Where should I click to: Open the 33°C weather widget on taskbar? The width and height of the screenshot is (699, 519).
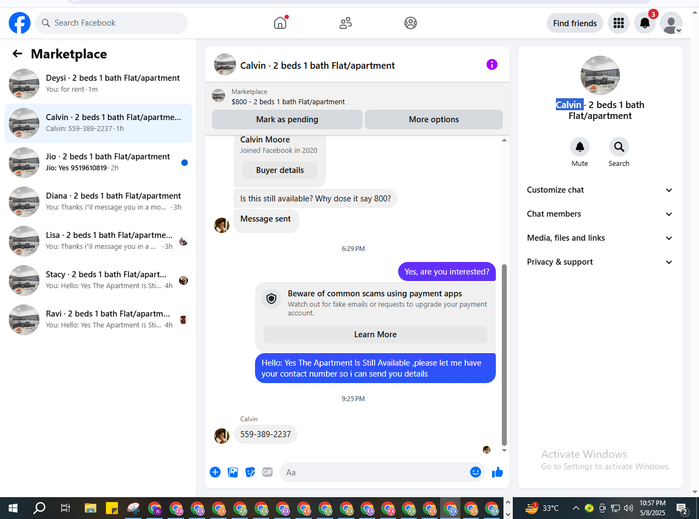coord(542,508)
